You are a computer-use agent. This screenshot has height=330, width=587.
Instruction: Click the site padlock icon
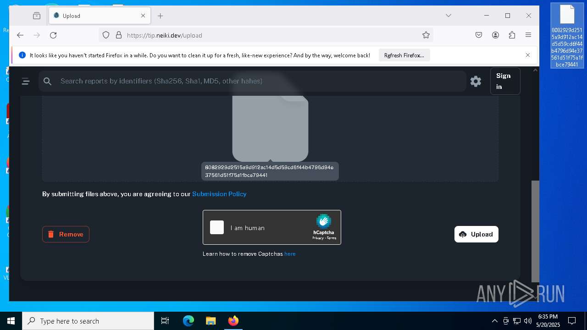(118, 35)
